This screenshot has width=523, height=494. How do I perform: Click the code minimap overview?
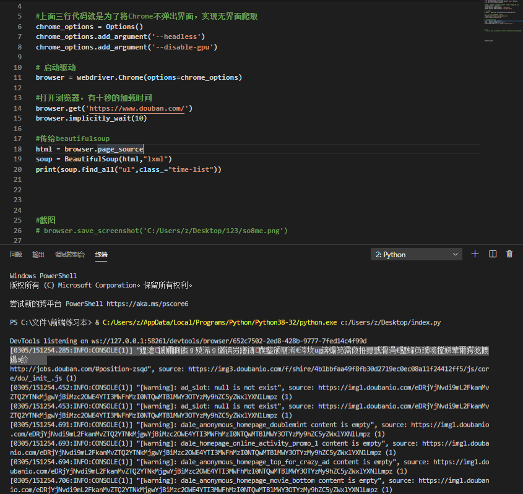[502, 20]
